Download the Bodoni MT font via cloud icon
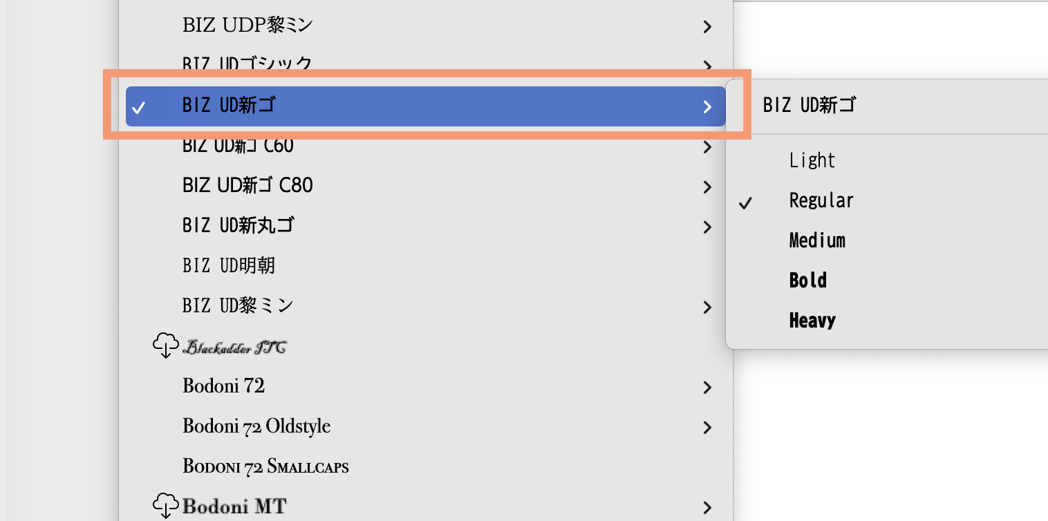Image resolution: width=1048 pixels, height=521 pixels. [166, 505]
